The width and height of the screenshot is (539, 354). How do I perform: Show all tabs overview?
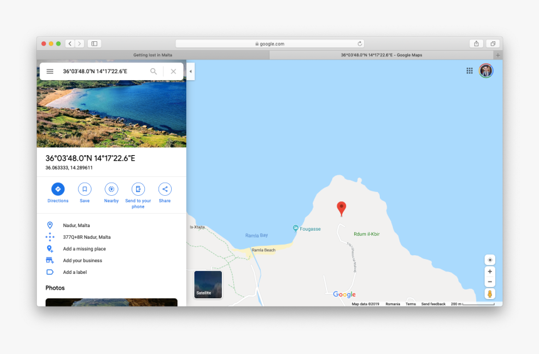tap(493, 44)
